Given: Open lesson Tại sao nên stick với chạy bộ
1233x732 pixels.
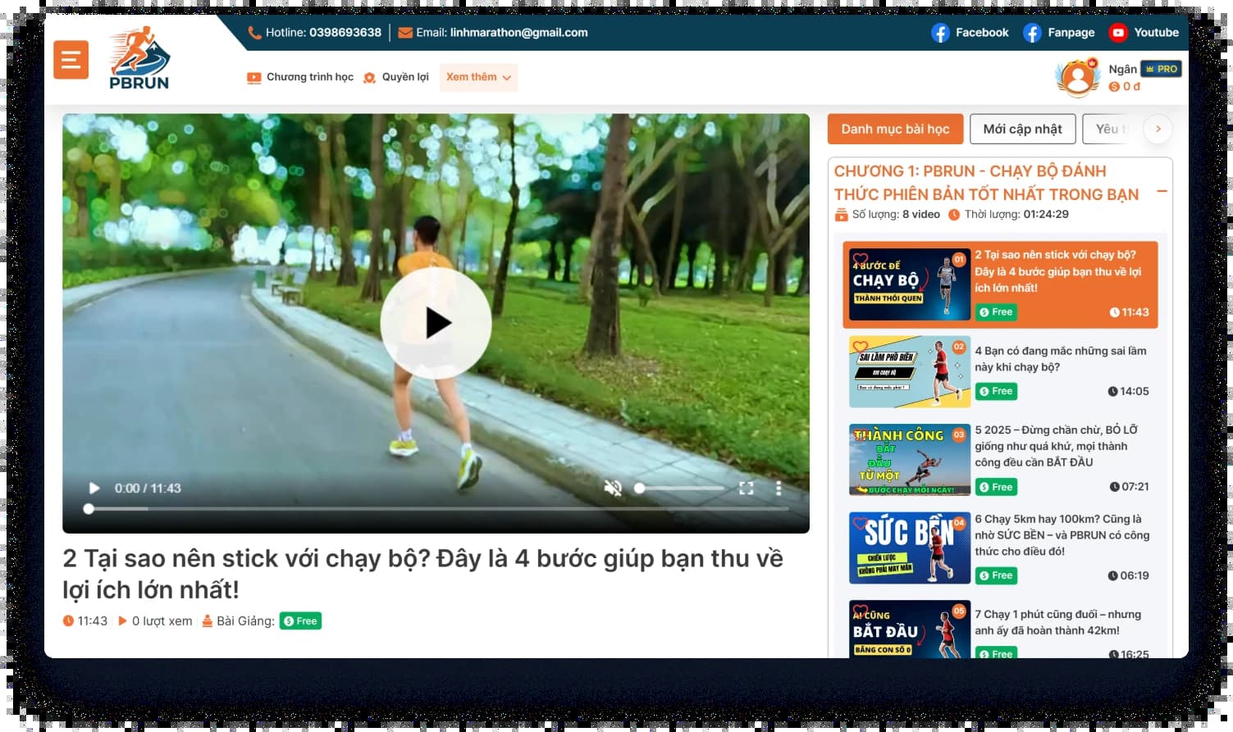Looking at the screenshot, I should coord(1058,271).
